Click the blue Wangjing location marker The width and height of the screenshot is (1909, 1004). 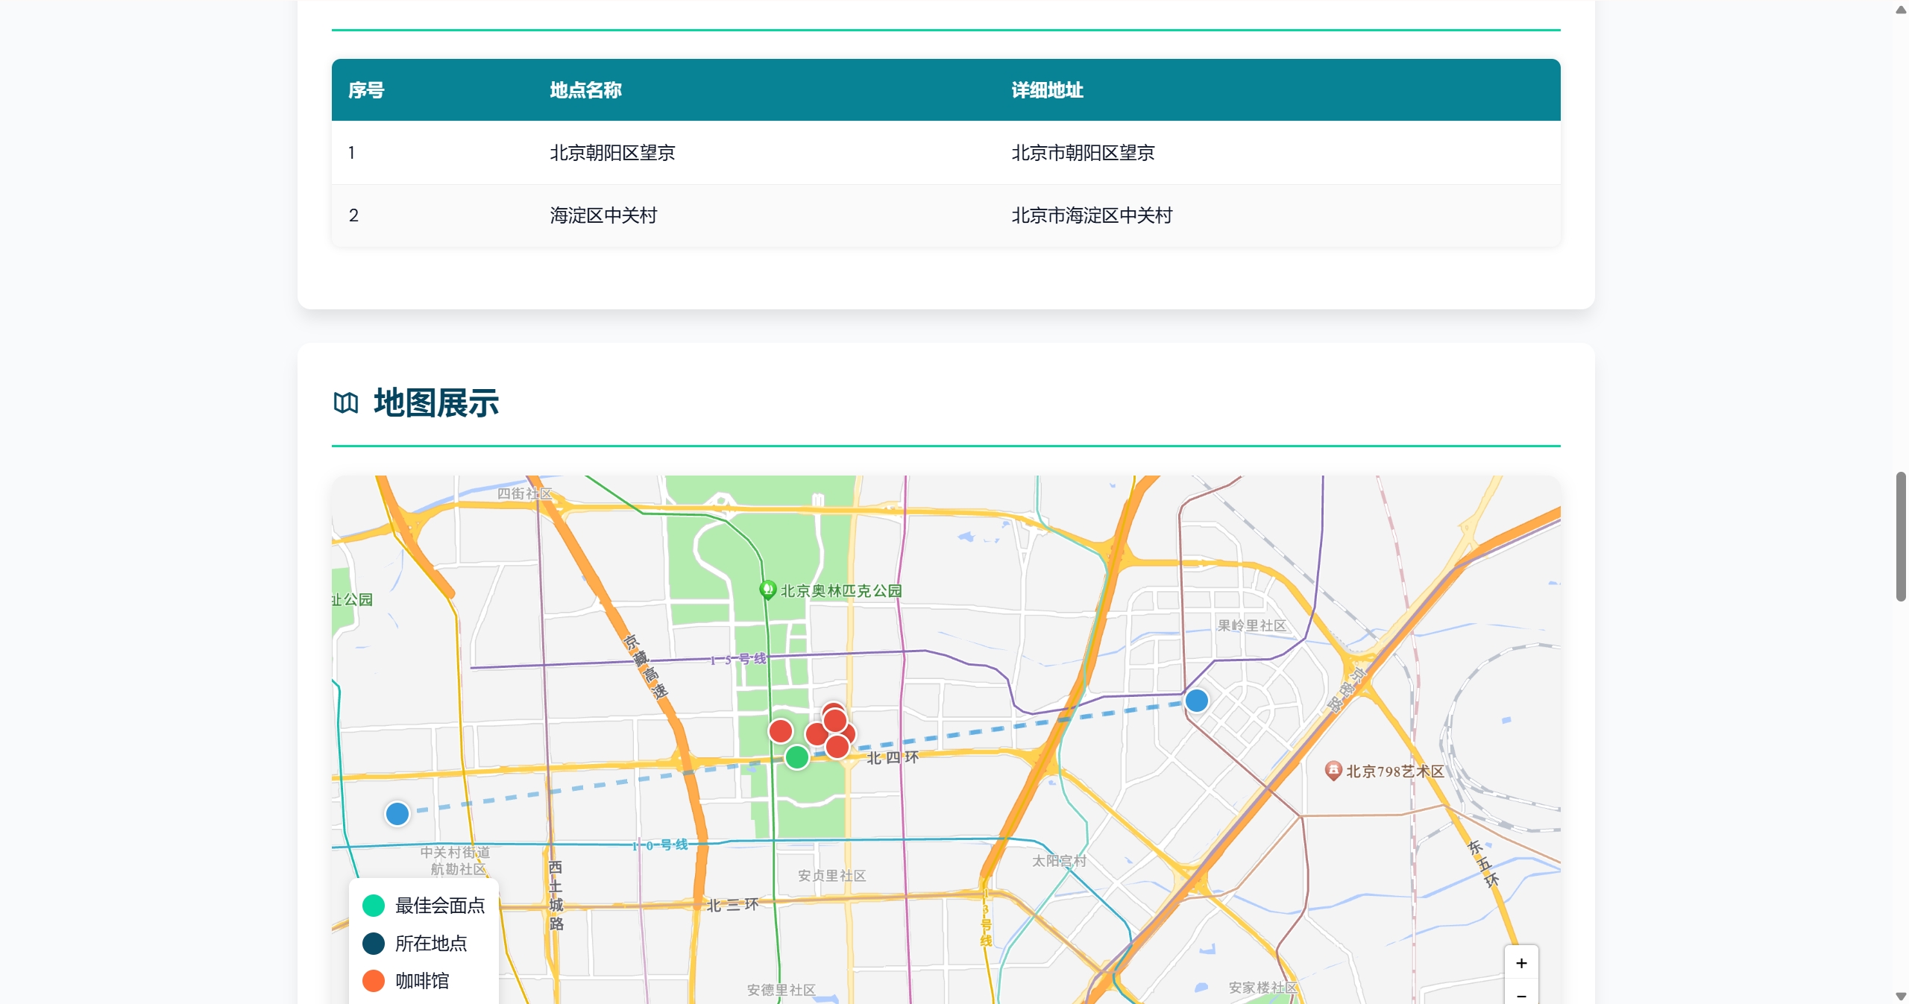tap(1196, 701)
